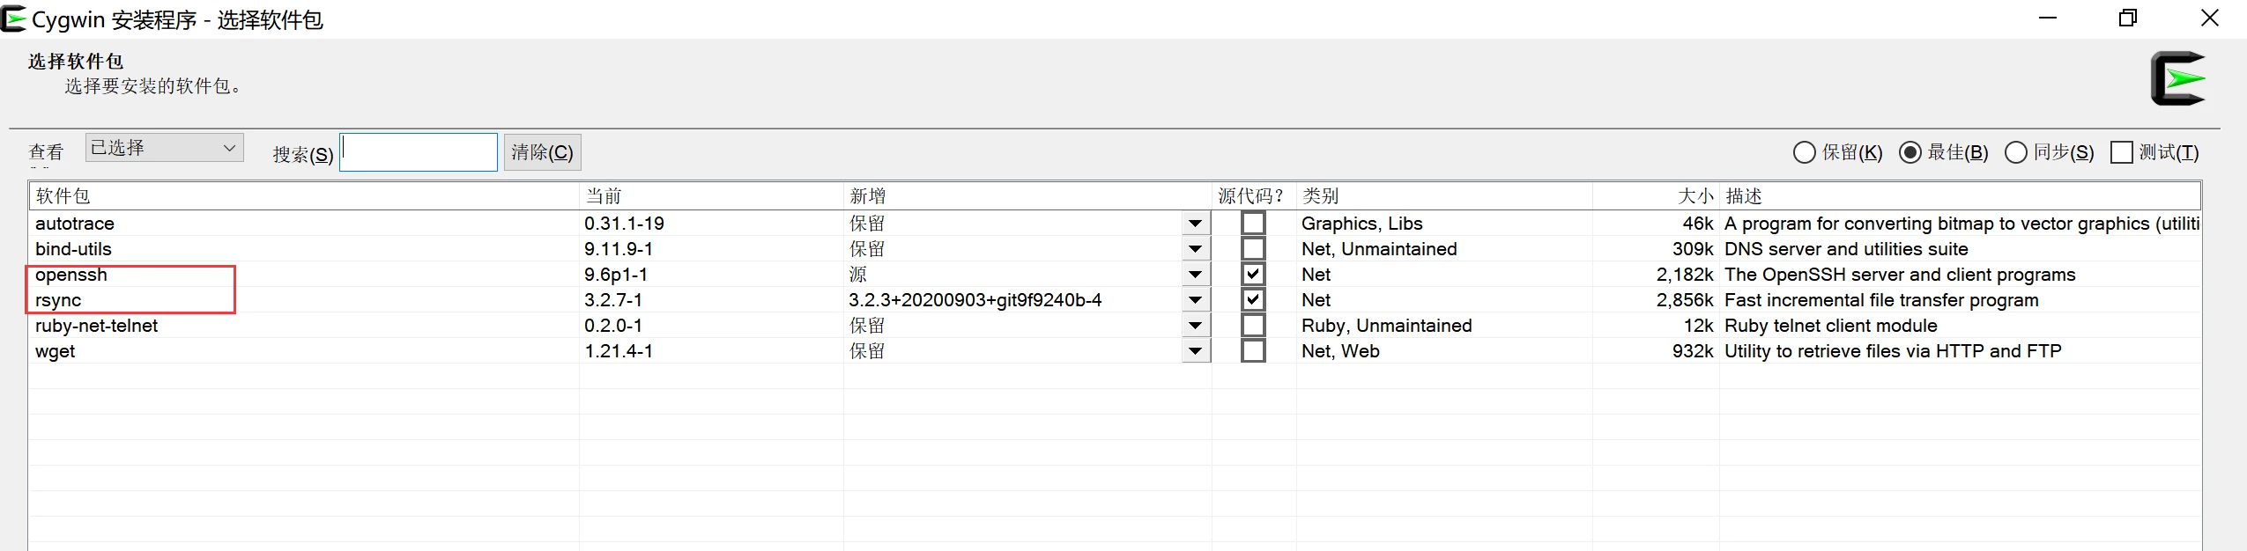This screenshot has width=2247, height=551.
Task: Select the openssh package name
Action: pyautogui.click(x=71, y=275)
